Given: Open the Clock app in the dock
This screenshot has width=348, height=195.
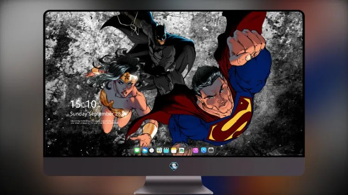Looking at the screenshot, I should click(x=152, y=150).
